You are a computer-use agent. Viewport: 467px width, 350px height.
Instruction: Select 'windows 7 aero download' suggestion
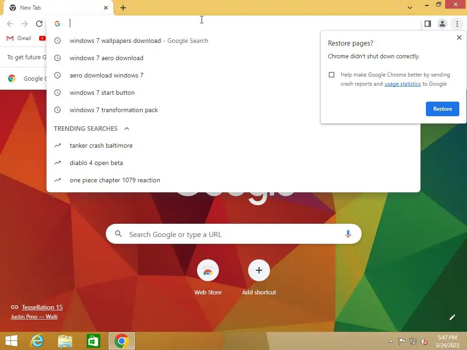tap(233, 58)
